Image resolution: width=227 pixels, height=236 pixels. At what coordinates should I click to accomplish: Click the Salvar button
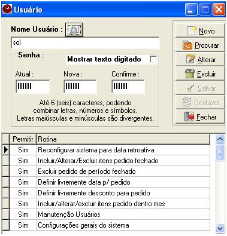[200, 88]
